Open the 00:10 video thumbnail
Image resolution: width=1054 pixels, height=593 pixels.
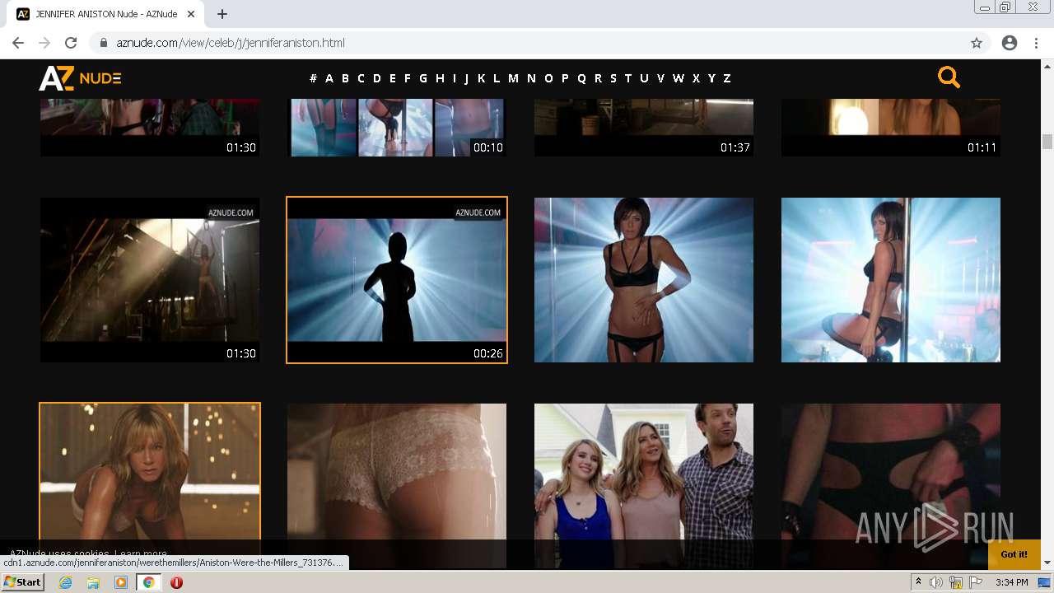[397, 128]
